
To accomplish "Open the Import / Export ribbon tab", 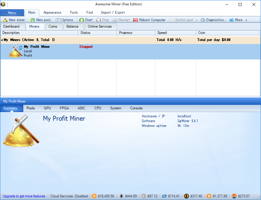I will pyautogui.click(x=113, y=12).
